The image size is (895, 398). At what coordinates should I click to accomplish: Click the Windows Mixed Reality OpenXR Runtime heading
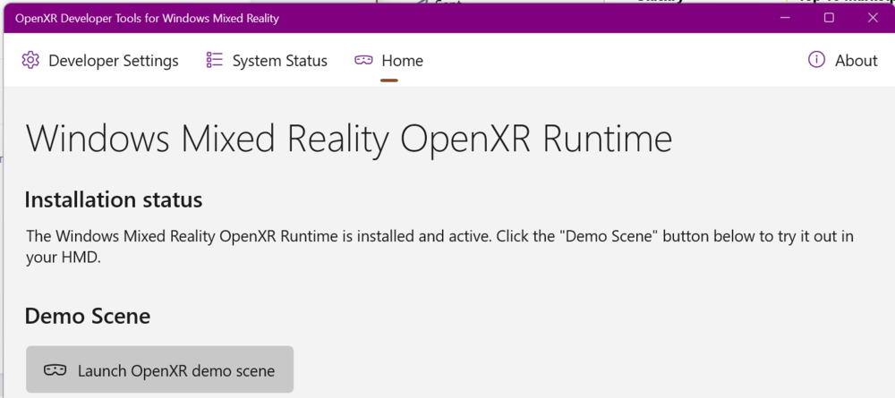click(x=349, y=140)
